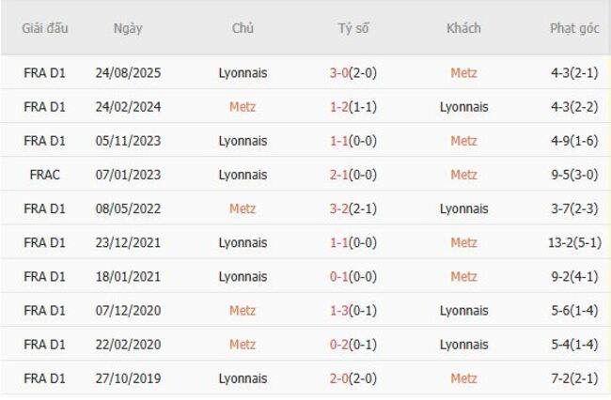The width and height of the screenshot is (611, 400).
Task: Click the Khách column header
Action: pos(463,28)
